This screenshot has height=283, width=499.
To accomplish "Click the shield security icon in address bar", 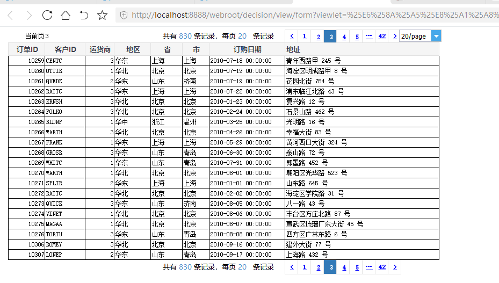I will pos(124,15).
